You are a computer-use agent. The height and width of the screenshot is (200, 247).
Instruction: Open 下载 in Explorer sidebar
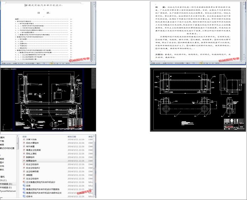(2, 141)
